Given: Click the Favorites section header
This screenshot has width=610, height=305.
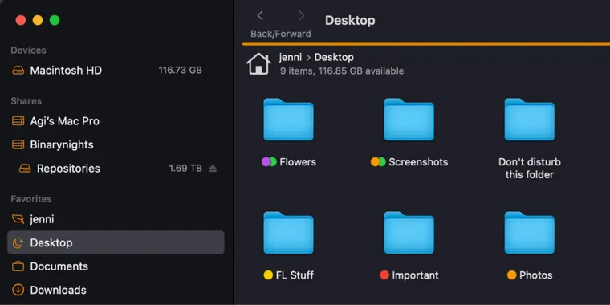Looking at the screenshot, I should point(31,199).
